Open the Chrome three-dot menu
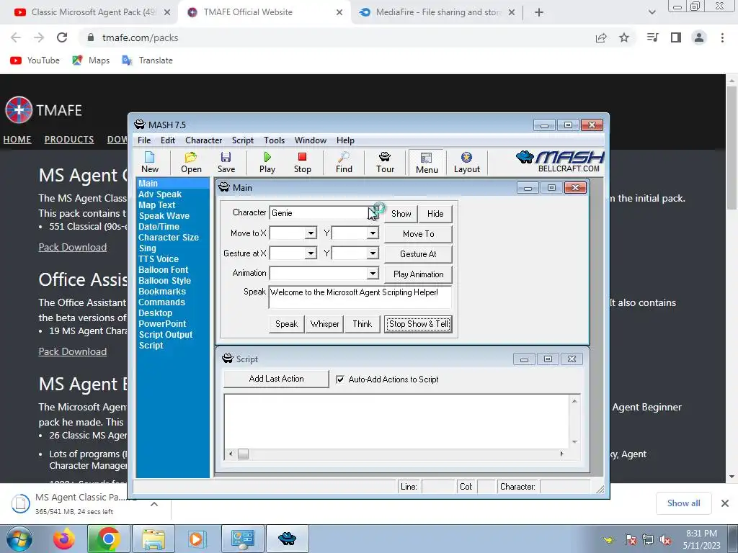The image size is (738, 553). coord(722,37)
